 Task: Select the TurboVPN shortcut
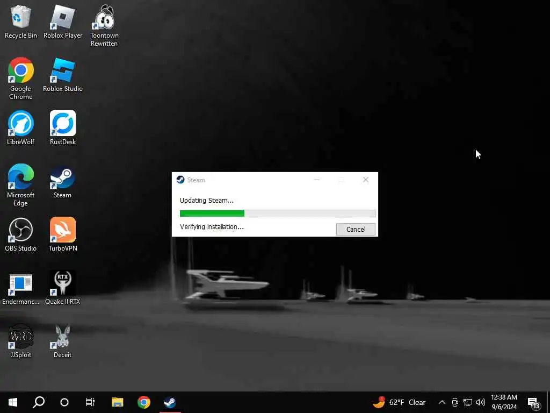pyautogui.click(x=63, y=234)
